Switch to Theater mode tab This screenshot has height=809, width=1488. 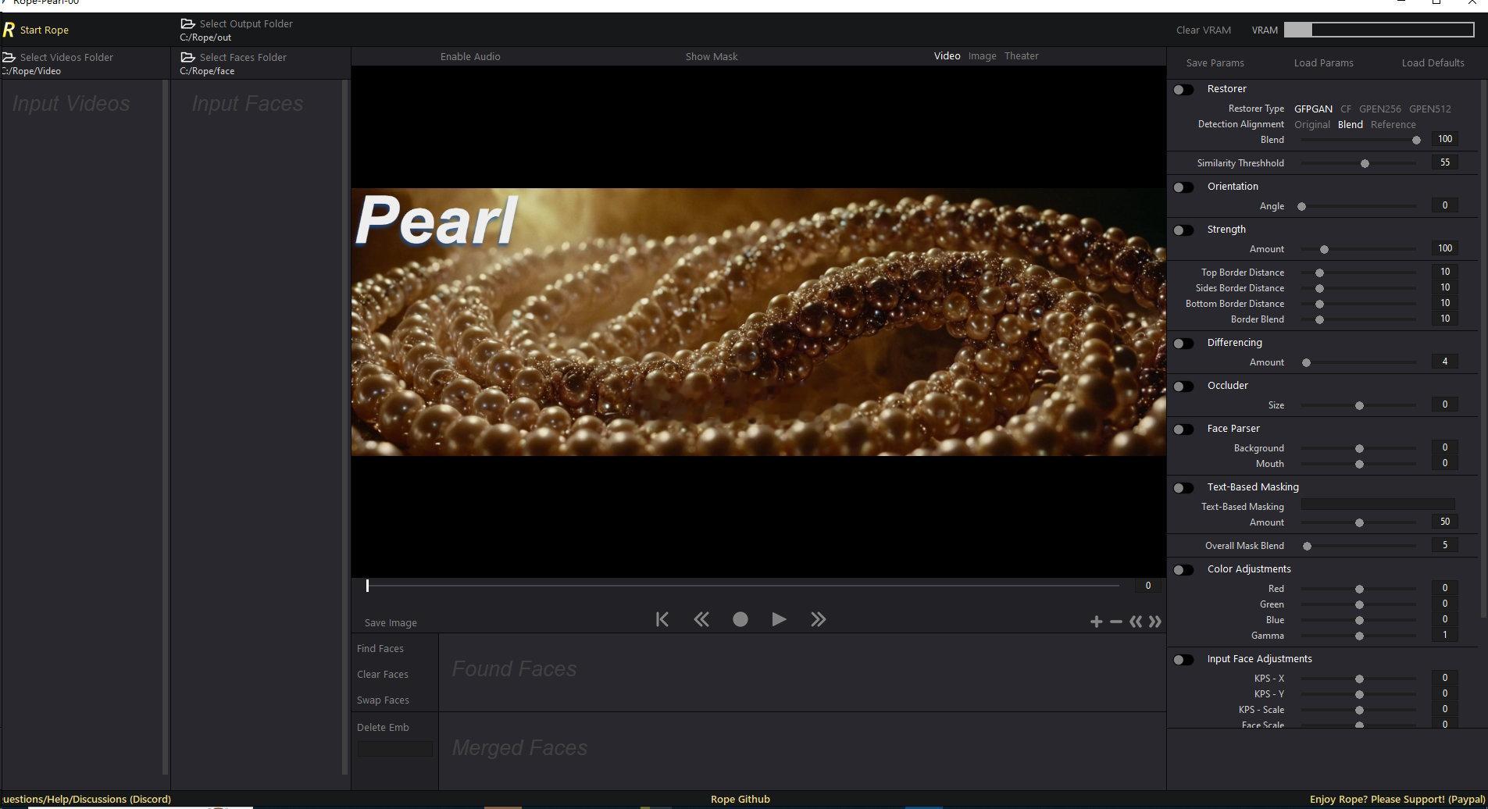point(1021,56)
